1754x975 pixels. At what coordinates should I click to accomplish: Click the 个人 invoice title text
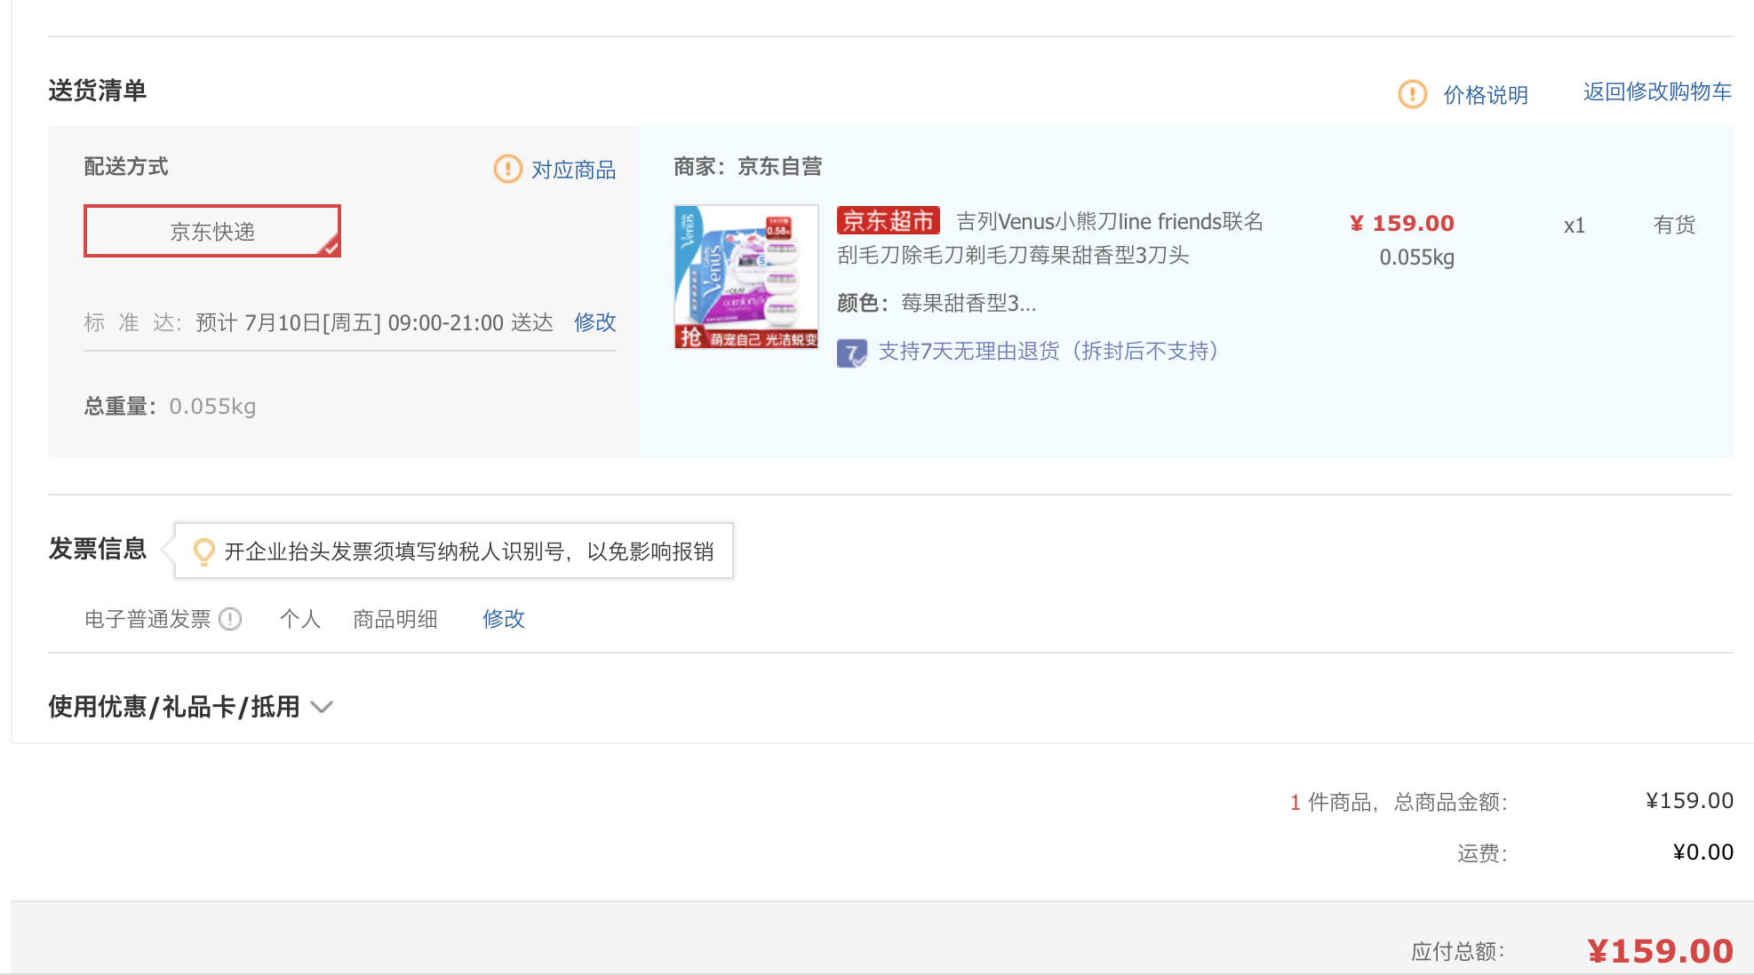click(x=300, y=619)
